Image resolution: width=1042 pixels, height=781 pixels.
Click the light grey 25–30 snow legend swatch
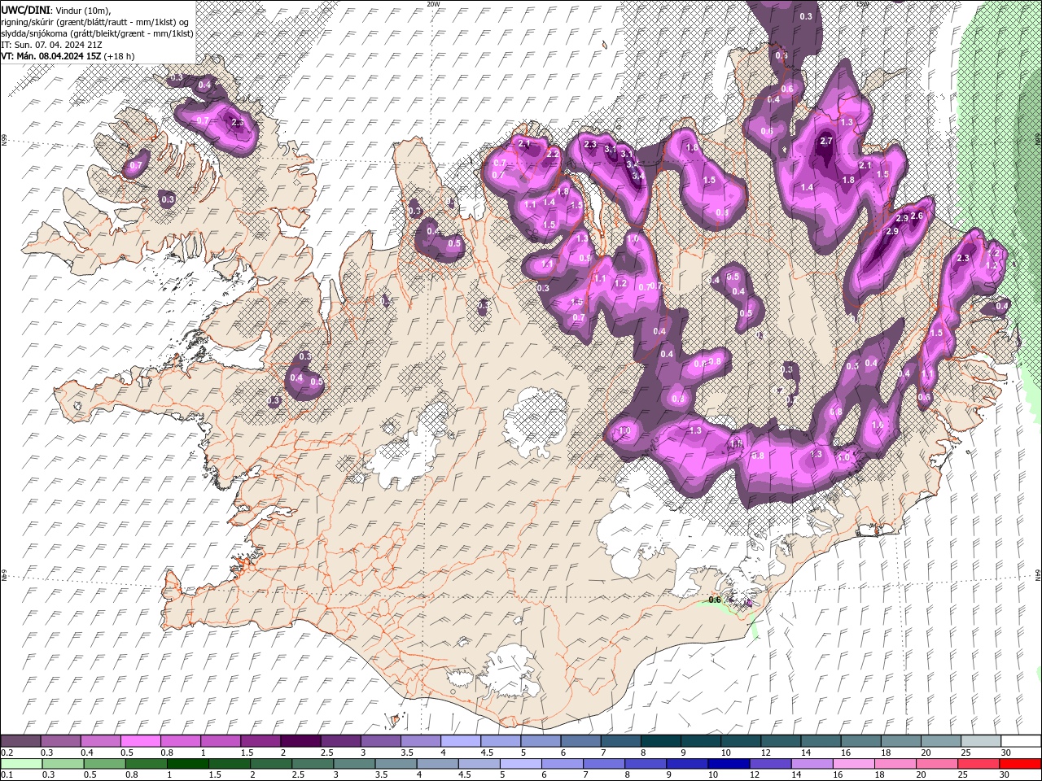981,741
